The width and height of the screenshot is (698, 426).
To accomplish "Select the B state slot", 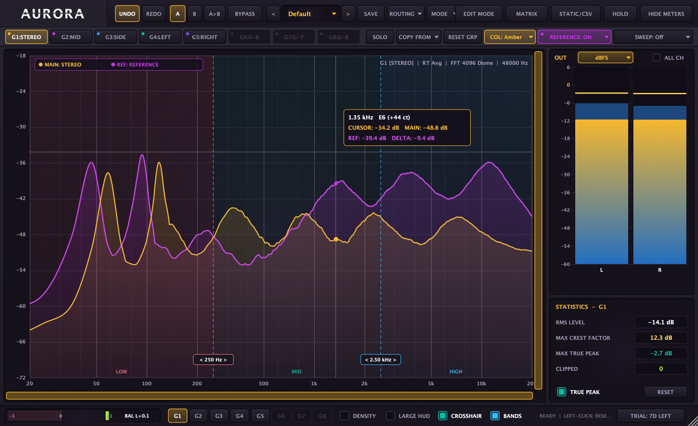I will 194,14.
